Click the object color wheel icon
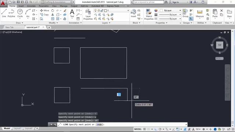Viewport: 235px width, 132px height. pos(156,11)
